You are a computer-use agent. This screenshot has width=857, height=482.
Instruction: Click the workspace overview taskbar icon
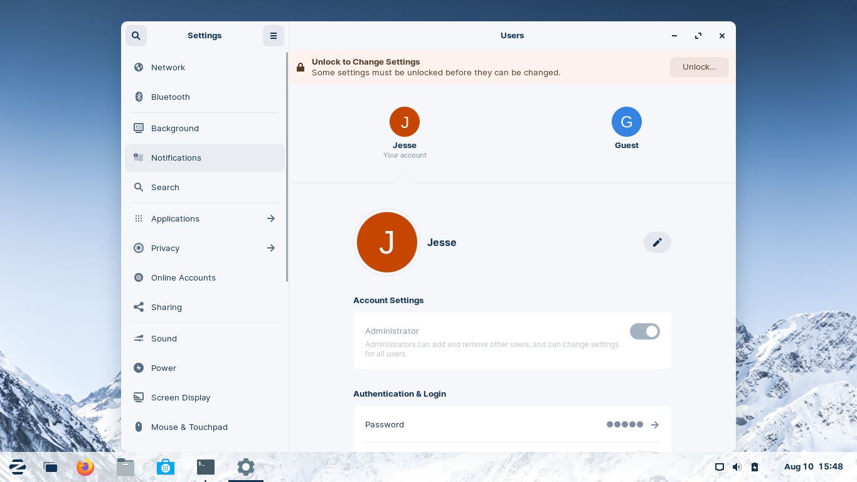pyautogui.click(x=51, y=467)
